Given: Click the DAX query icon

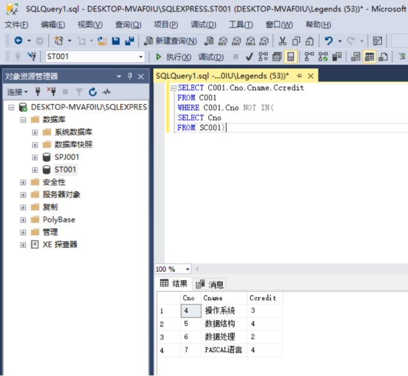Looking at the screenshot, I should click(x=264, y=41).
